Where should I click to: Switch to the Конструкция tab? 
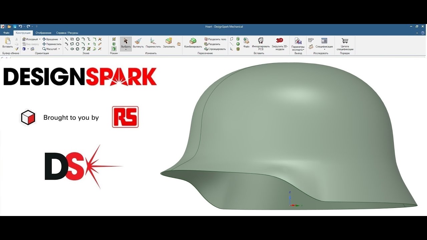(23, 33)
